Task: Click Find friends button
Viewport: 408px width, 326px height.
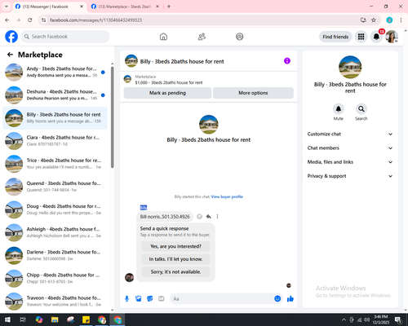Action: (335, 37)
